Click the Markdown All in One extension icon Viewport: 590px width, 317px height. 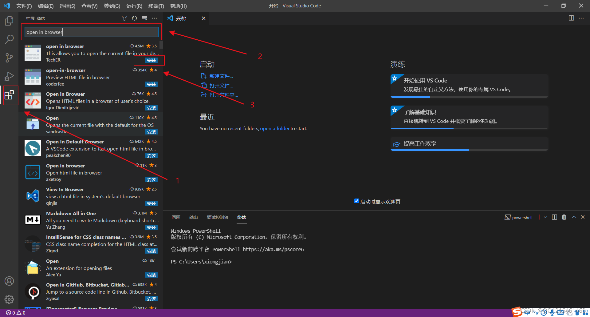click(33, 220)
